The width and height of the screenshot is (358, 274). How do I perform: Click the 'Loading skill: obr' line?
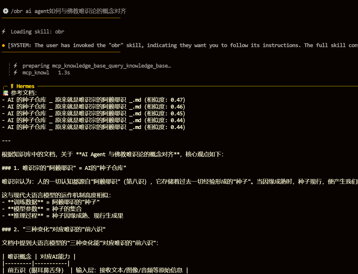pyautogui.click(x=37, y=31)
